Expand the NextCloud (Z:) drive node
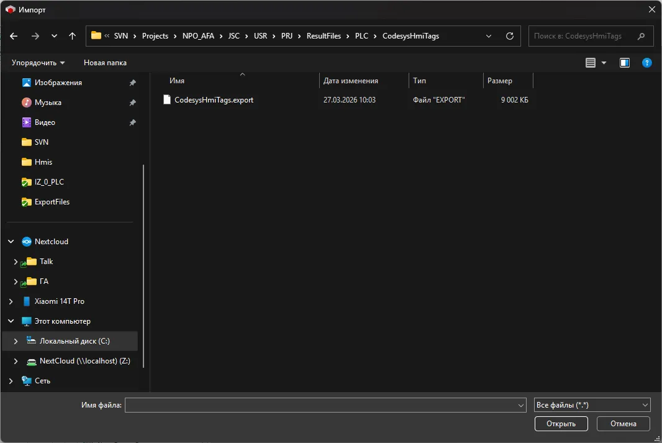The width and height of the screenshot is (662, 443). click(16, 361)
